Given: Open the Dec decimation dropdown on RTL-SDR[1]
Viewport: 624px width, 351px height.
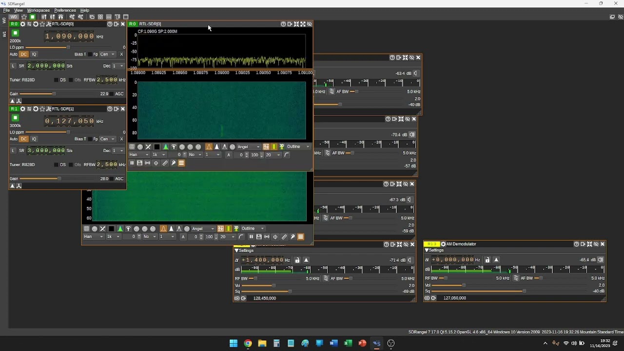Looking at the screenshot, I should (118, 151).
